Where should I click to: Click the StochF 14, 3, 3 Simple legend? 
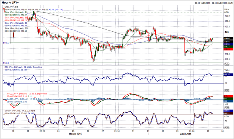(x=20, y=111)
